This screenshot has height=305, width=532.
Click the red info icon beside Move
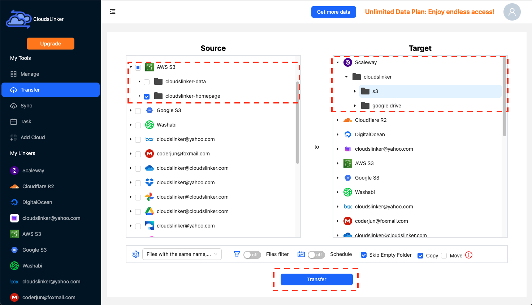tap(469, 255)
